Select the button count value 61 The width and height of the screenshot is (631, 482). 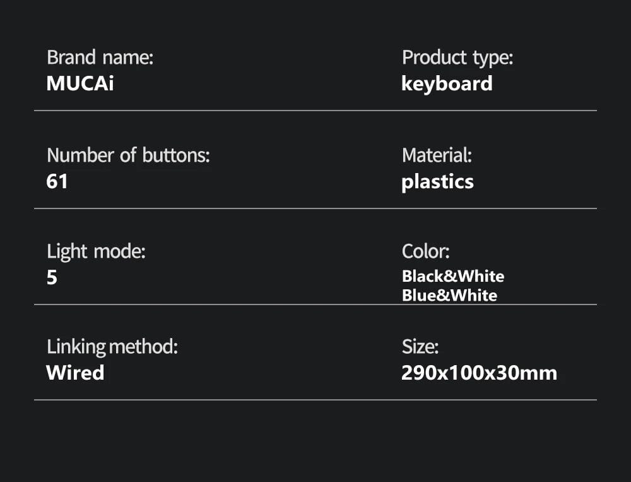pos(57,182)
